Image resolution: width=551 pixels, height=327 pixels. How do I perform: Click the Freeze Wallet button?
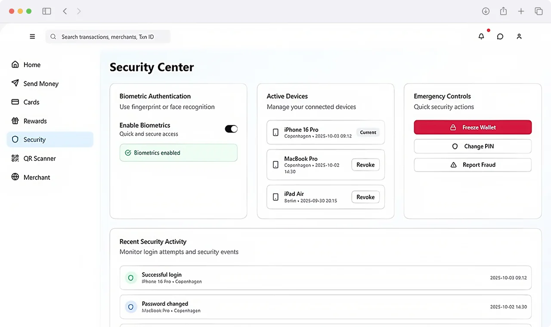pos(473,127)
